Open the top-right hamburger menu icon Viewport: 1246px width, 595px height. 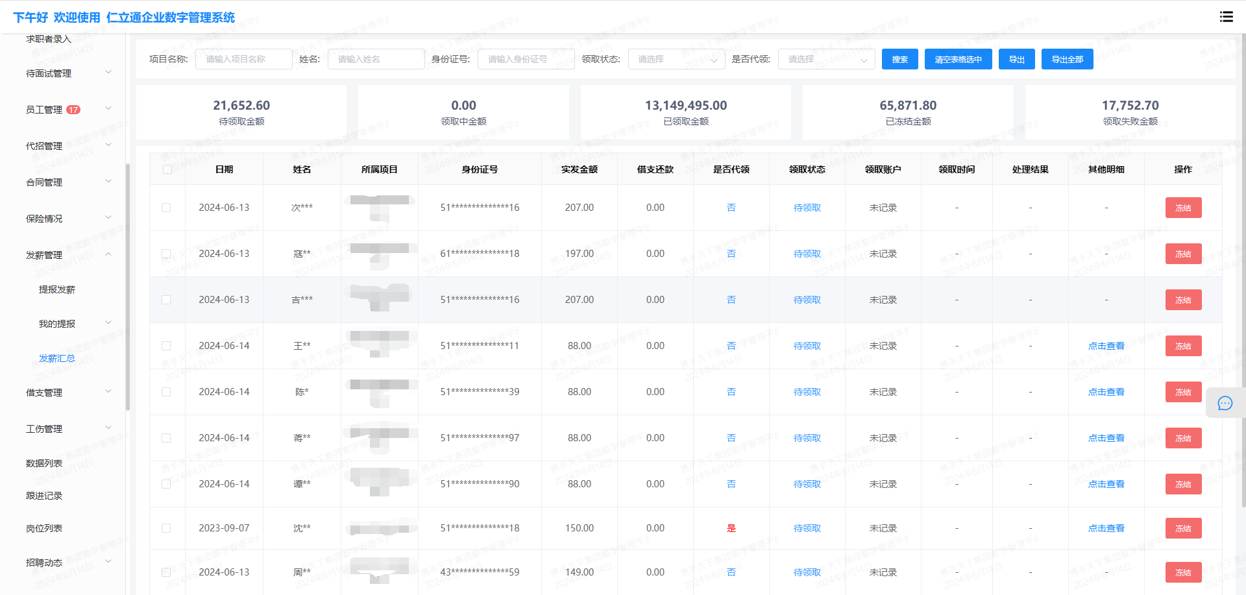tap(1226, 17)
